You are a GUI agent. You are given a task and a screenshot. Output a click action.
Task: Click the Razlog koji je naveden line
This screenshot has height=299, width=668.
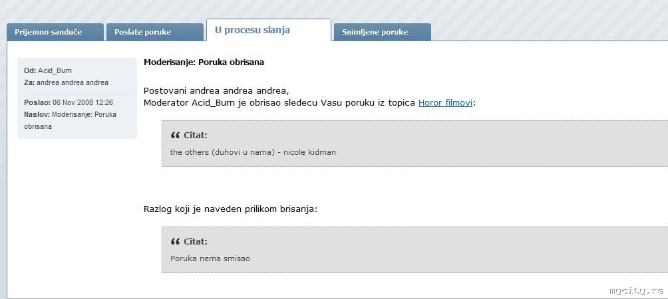[230, 209]
